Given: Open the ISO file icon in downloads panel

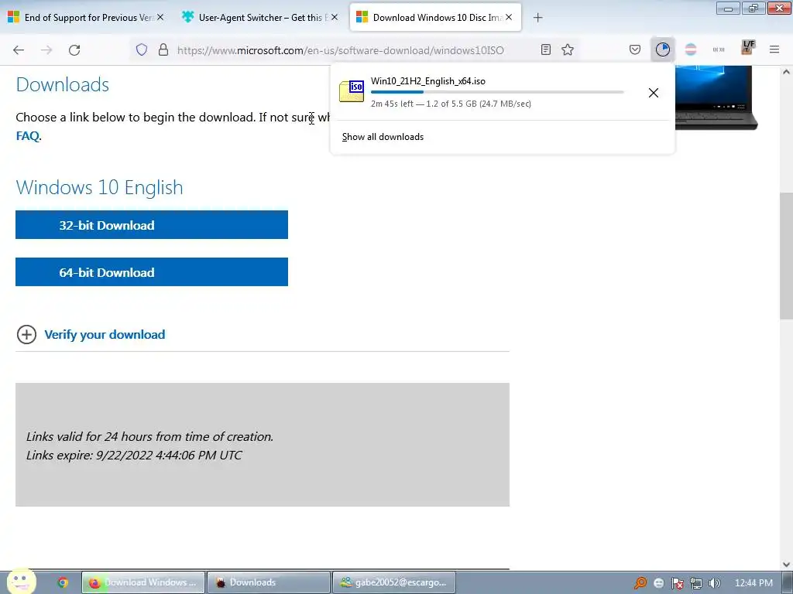Looking at the screenshot, I should (x=352, y=91).
